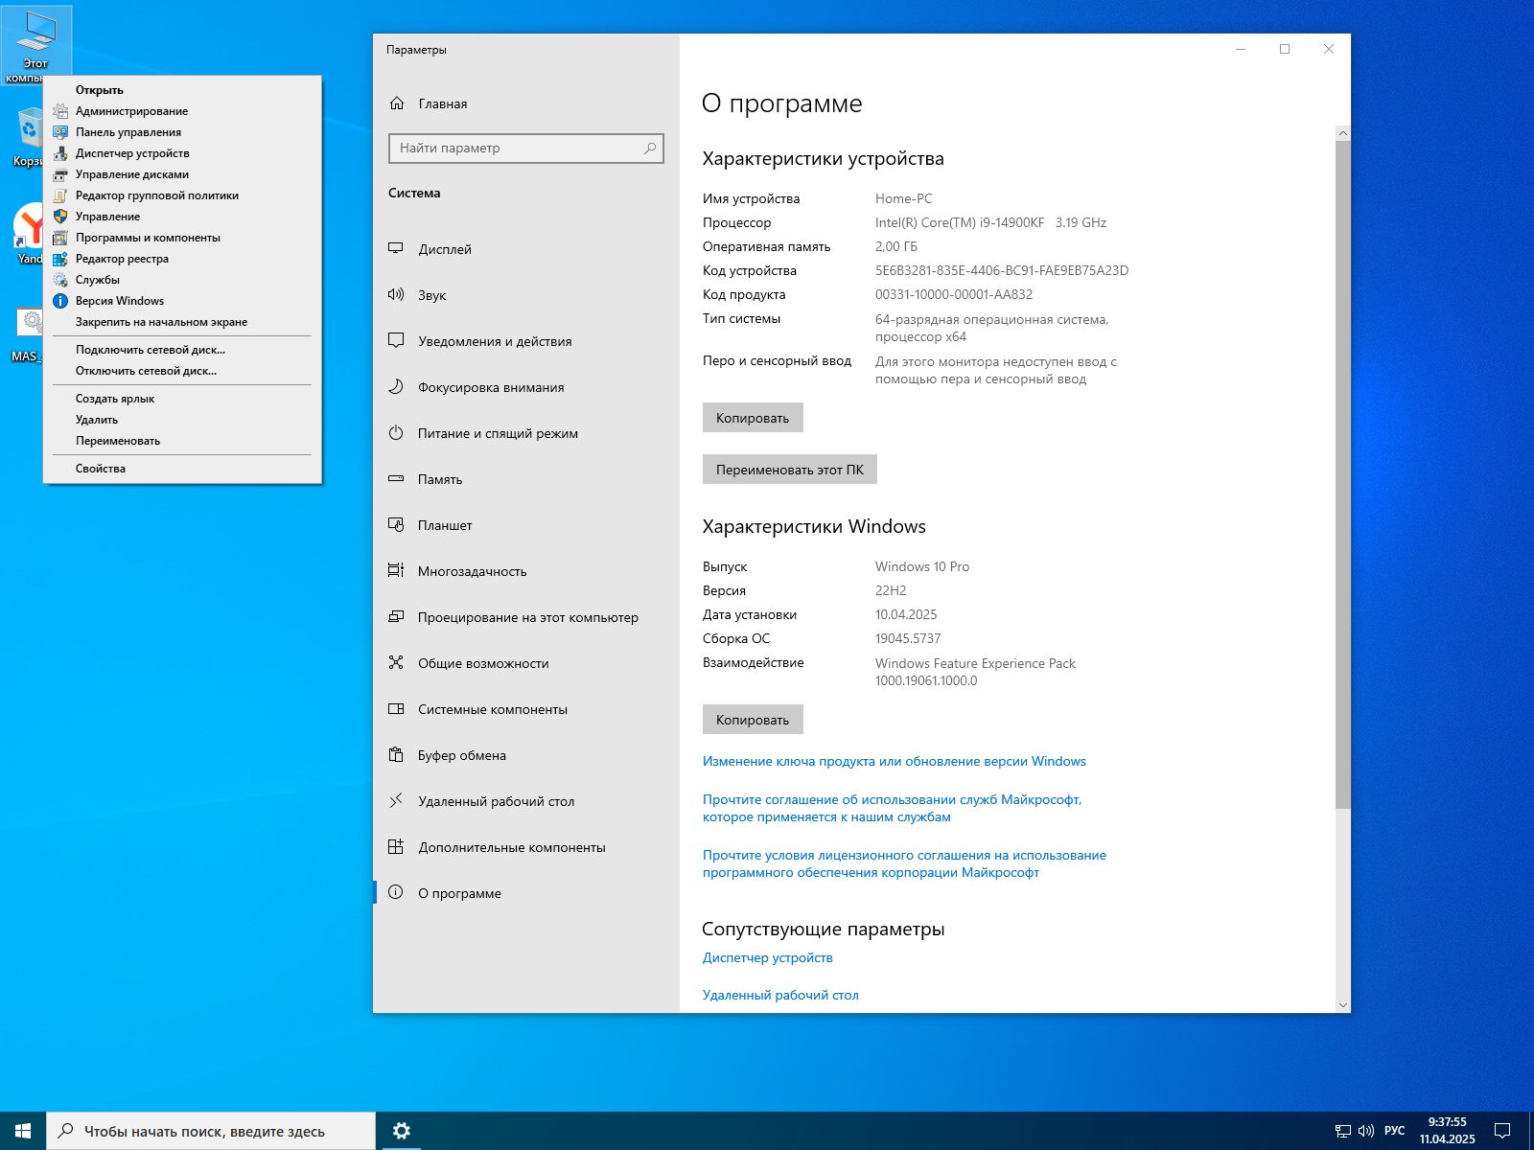
Task: Choose Управление in the context menu
Action: [182, 217]
